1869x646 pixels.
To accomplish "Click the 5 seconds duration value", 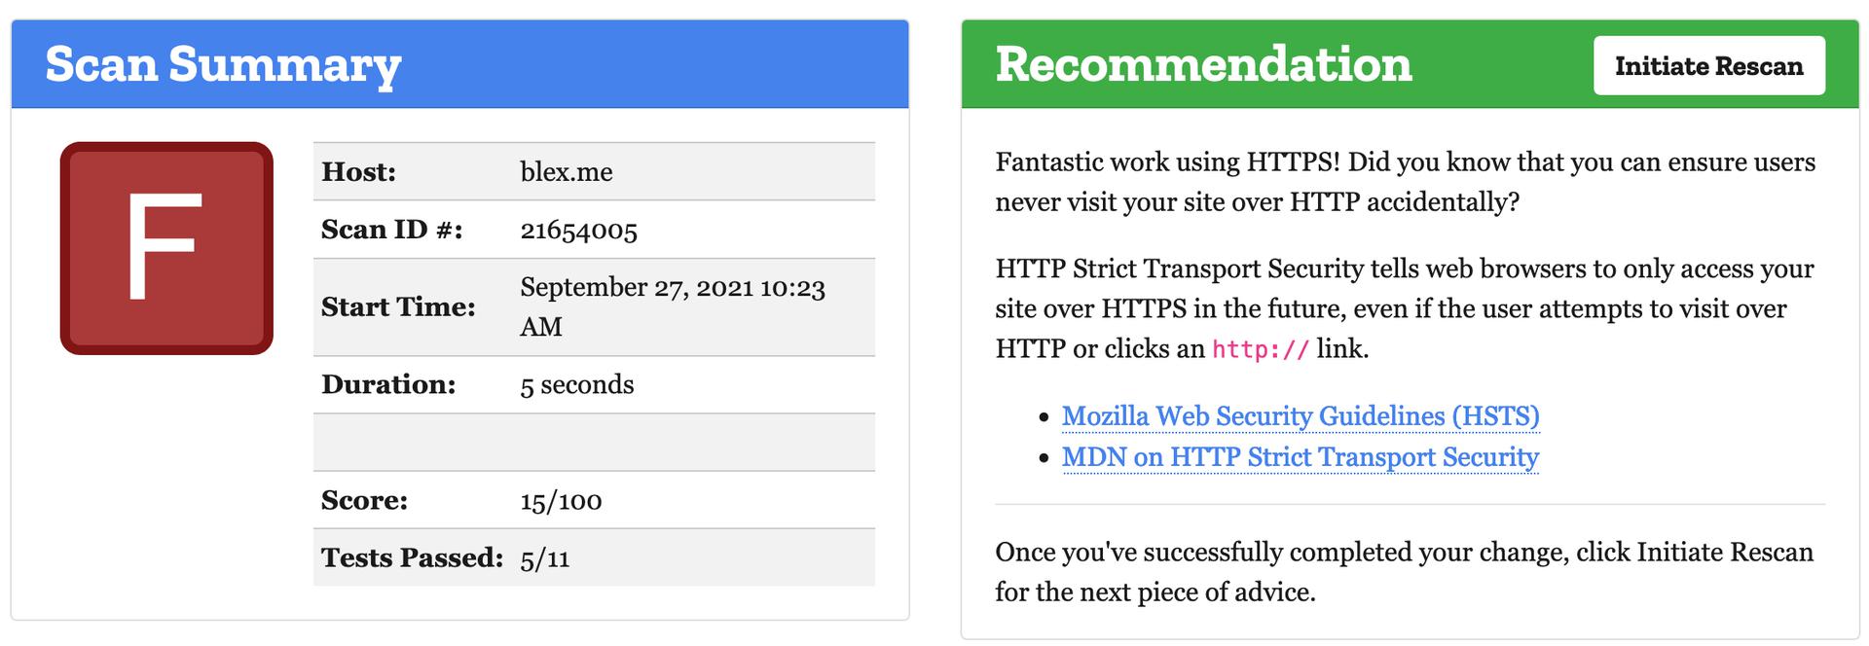I will (576, 385).
